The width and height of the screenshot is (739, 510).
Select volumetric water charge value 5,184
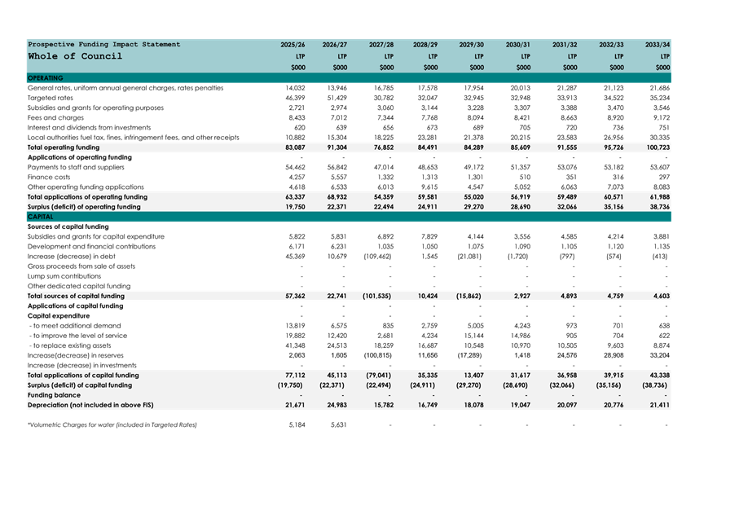(297, 424)
